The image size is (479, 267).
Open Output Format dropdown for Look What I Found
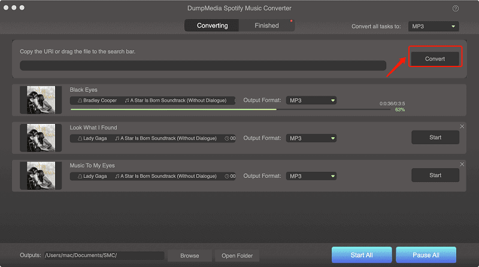(311, 138)
